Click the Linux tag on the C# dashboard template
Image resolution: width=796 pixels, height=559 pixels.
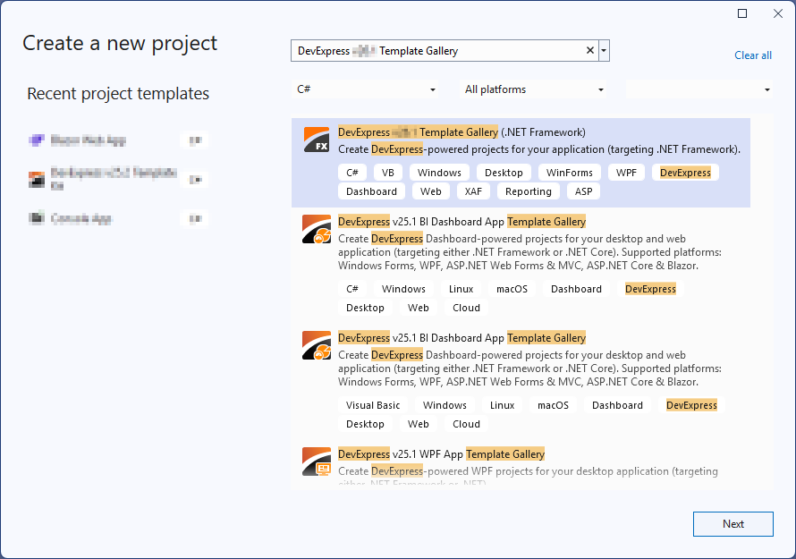461,289
